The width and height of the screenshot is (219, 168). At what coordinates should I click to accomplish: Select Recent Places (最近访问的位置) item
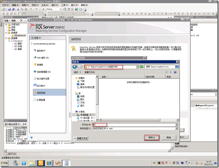click(x=86, y=87)
